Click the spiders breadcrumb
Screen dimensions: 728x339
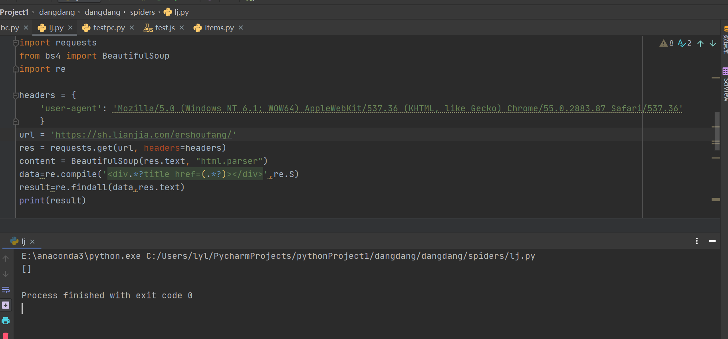(142, 12)
